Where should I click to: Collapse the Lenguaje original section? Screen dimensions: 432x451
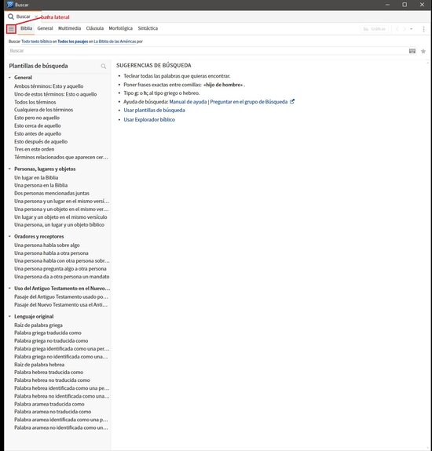coord(9,316)
